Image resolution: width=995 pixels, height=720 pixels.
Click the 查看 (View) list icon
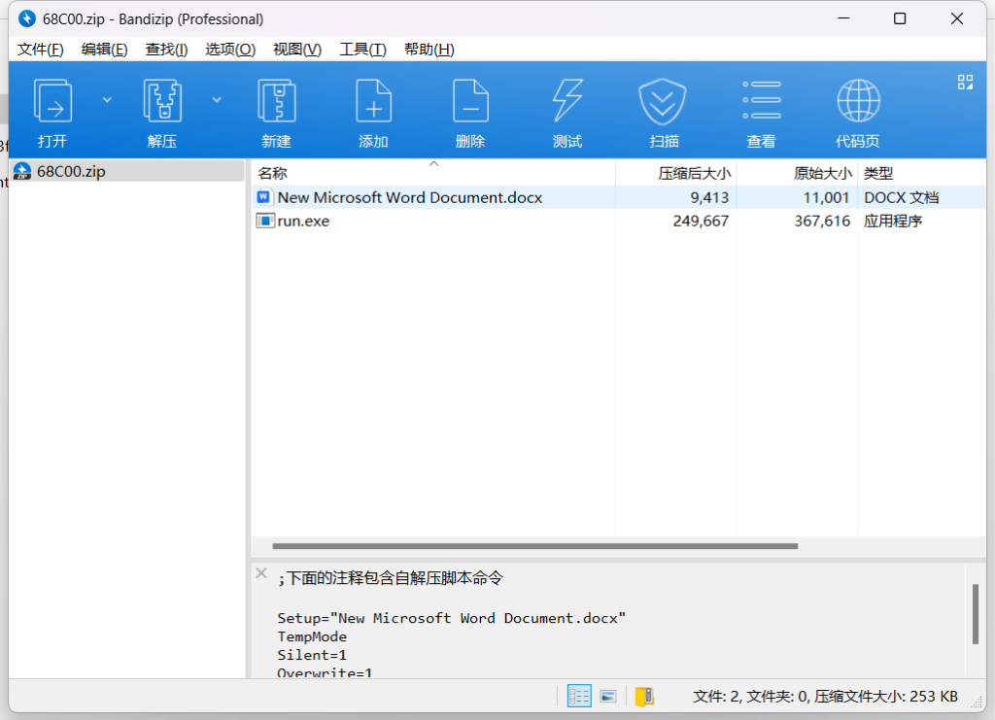click(x=761, y=102)
